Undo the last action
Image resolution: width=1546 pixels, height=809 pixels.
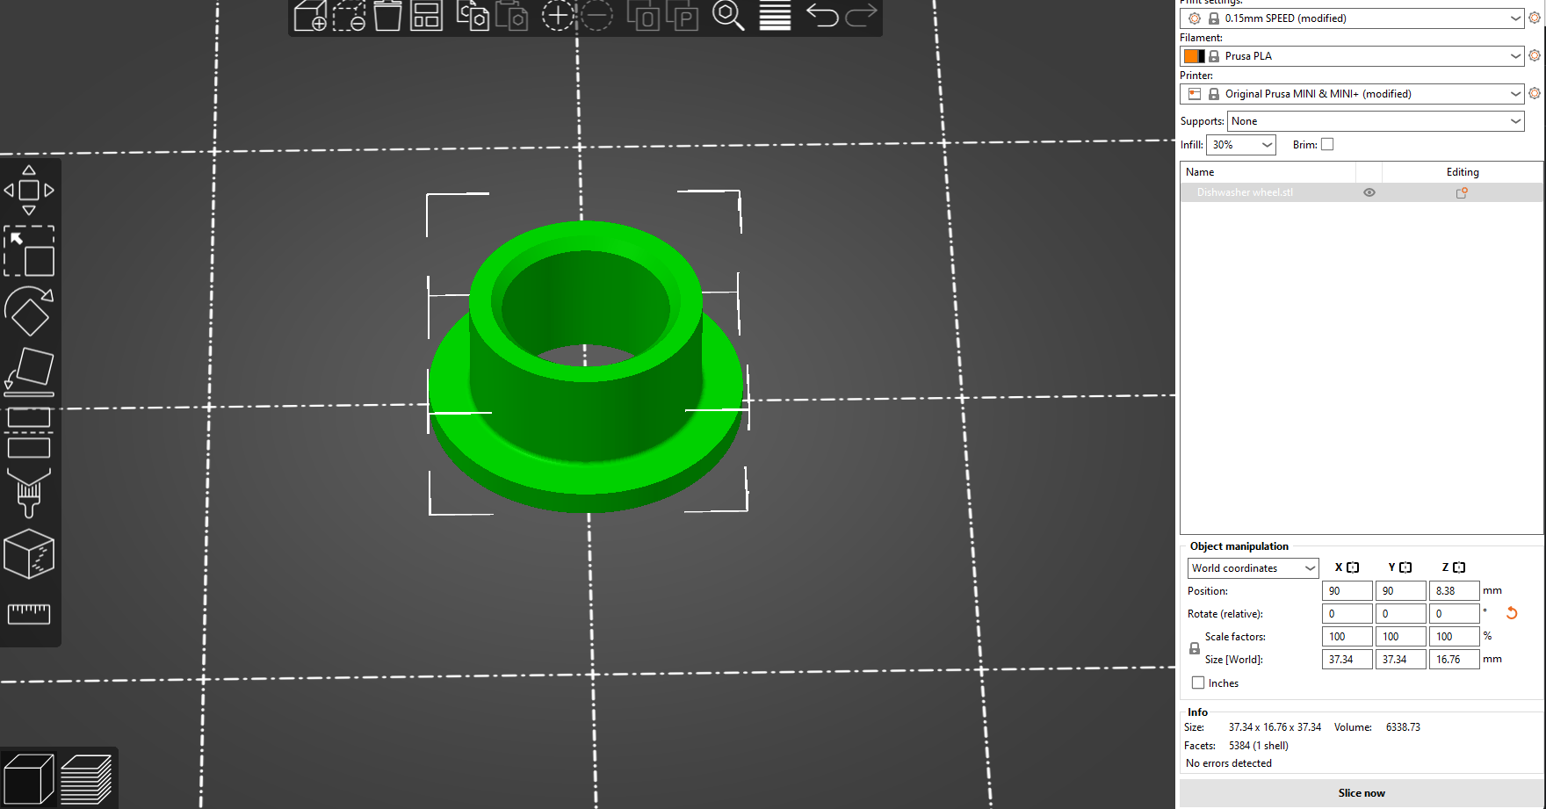coord(822,16)
